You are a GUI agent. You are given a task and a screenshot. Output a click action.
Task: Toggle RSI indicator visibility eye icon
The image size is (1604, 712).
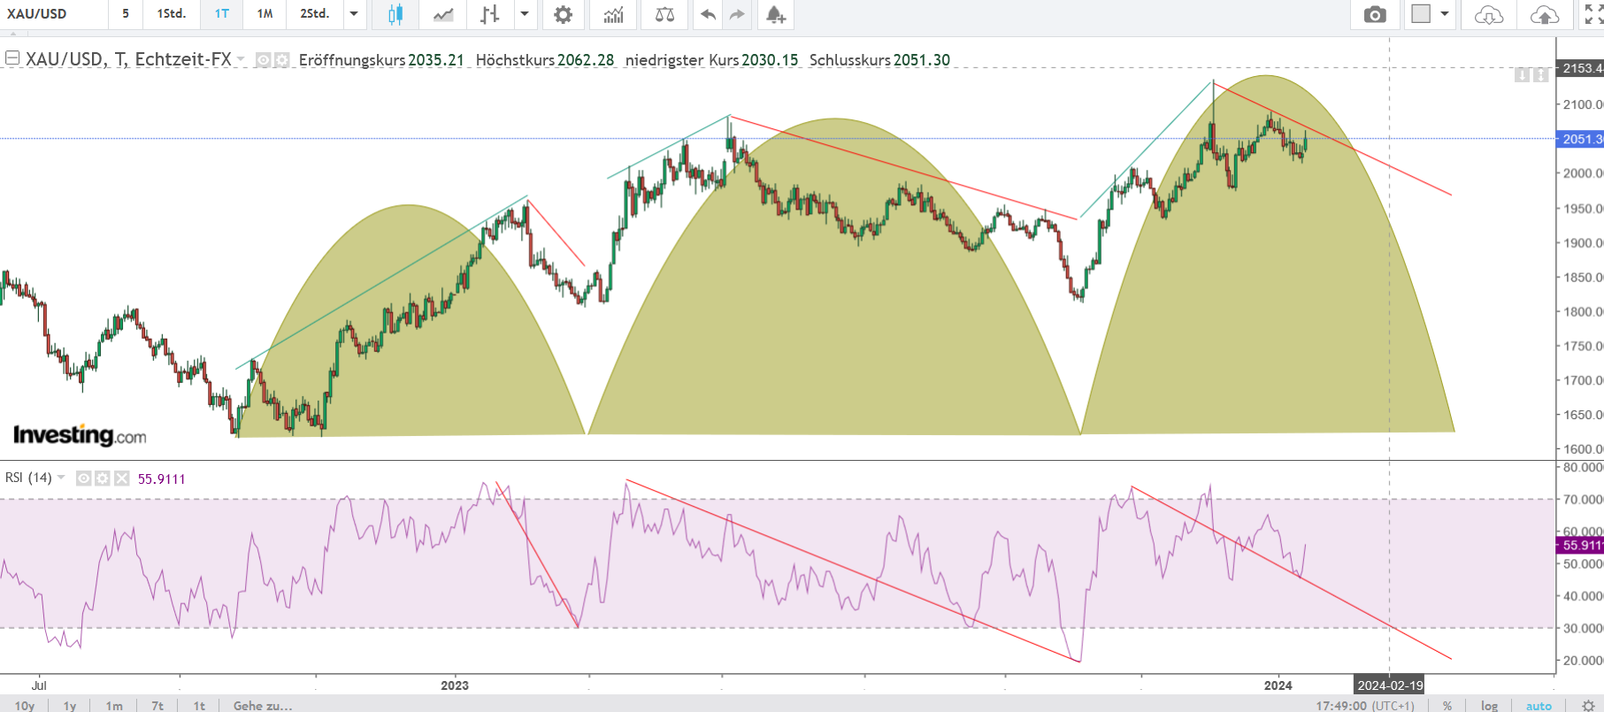pos(83,478)
